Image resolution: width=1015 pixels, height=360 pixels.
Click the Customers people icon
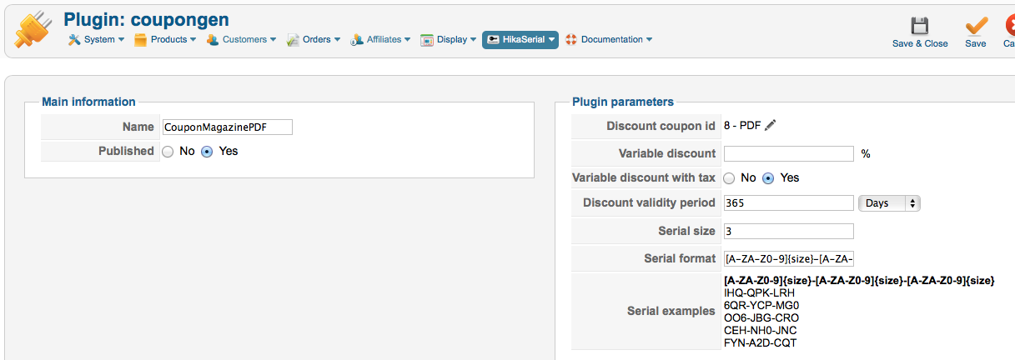(x=213, y=39)
